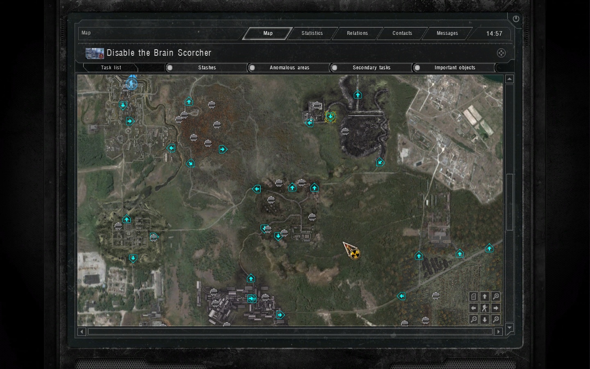Click the power icon to close PDA
Viewport: 590px width, 369px height.
pyautogui.click(x=516, y=19)
